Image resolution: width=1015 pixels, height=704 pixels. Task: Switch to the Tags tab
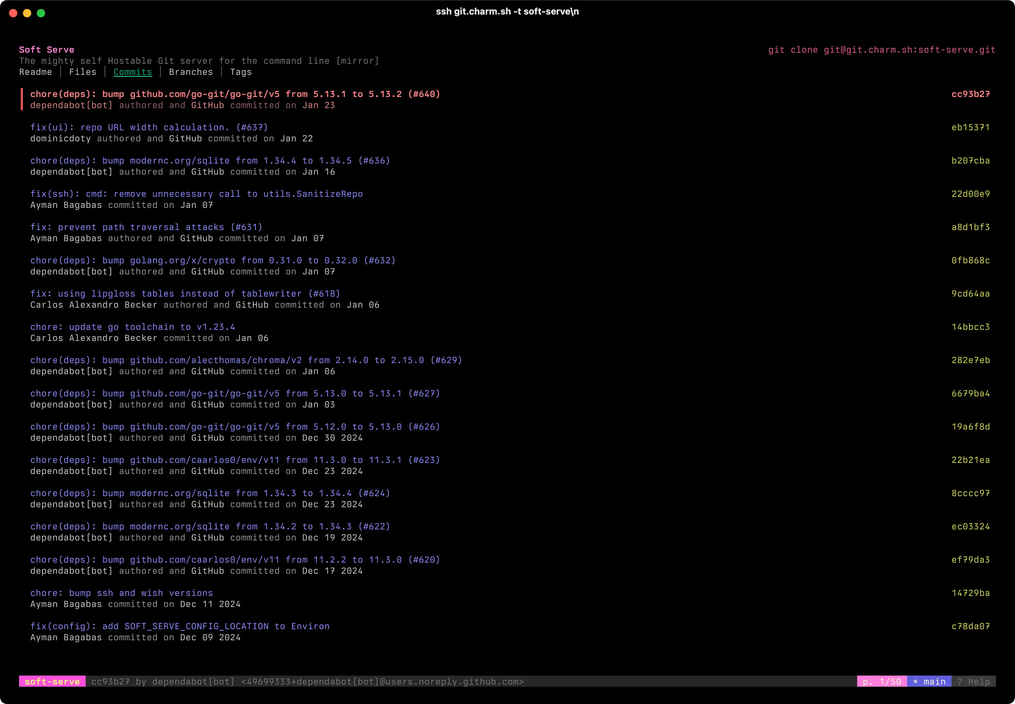(241, 72)
